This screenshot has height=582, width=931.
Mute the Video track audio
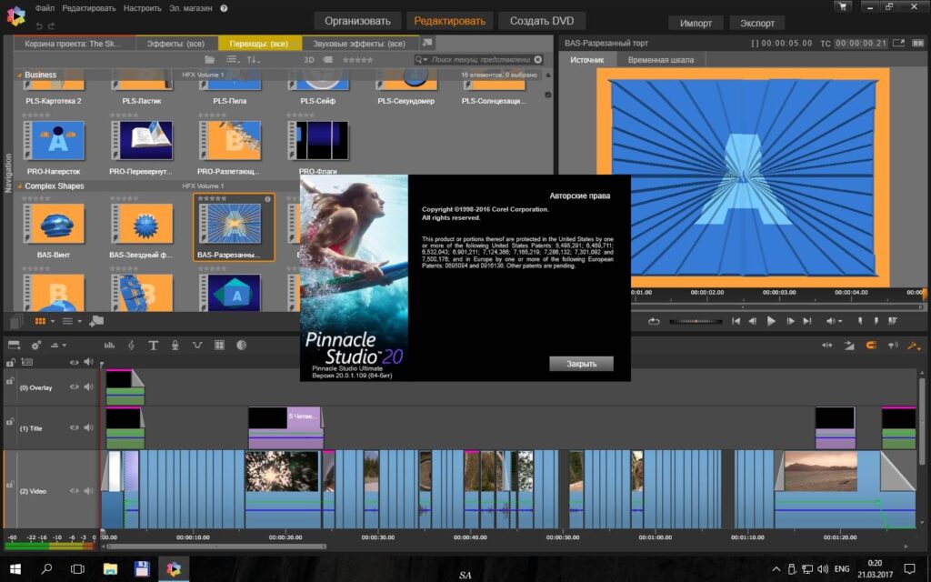[x=88, y=491]
